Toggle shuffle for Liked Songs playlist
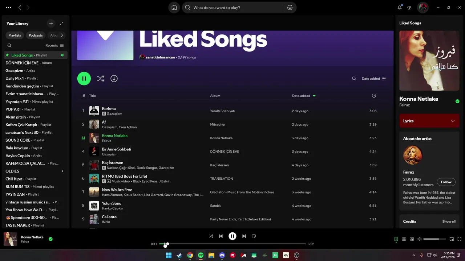The image size is (465, 261). (x=101, y=78)
